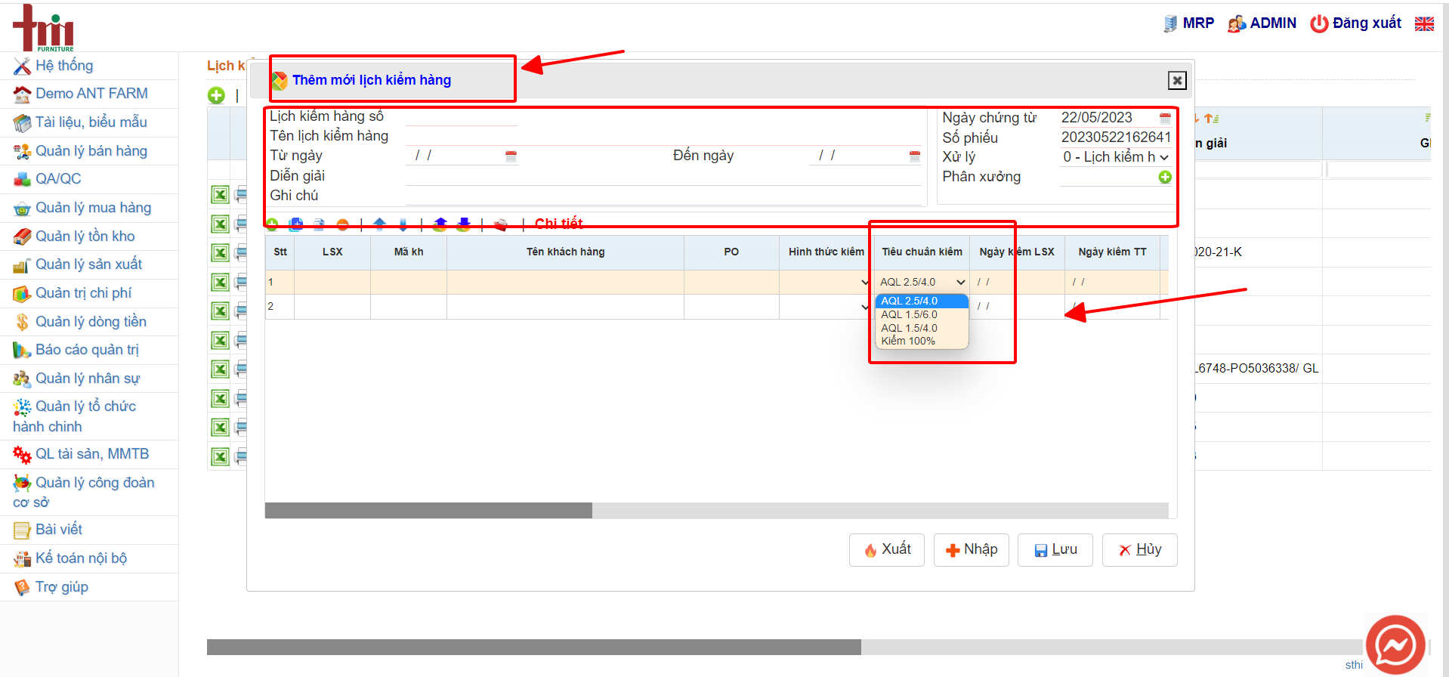Viewport: 1449px width, 677px height.
Task: Click Tên khách hàng column header
Action: coord(565,252)
